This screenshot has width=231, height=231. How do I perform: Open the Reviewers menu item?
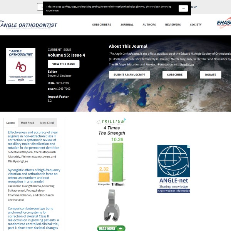point(173,25)
